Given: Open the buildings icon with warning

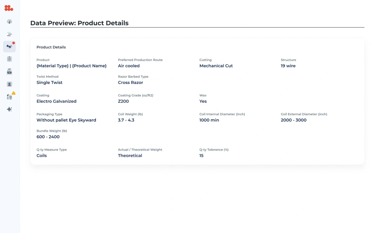Looking at the screenshot, I should click(10, 96).
